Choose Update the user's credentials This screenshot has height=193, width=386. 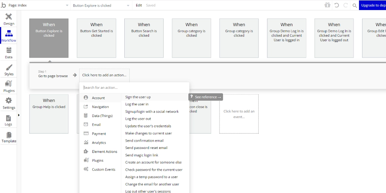tap(155, 126)
